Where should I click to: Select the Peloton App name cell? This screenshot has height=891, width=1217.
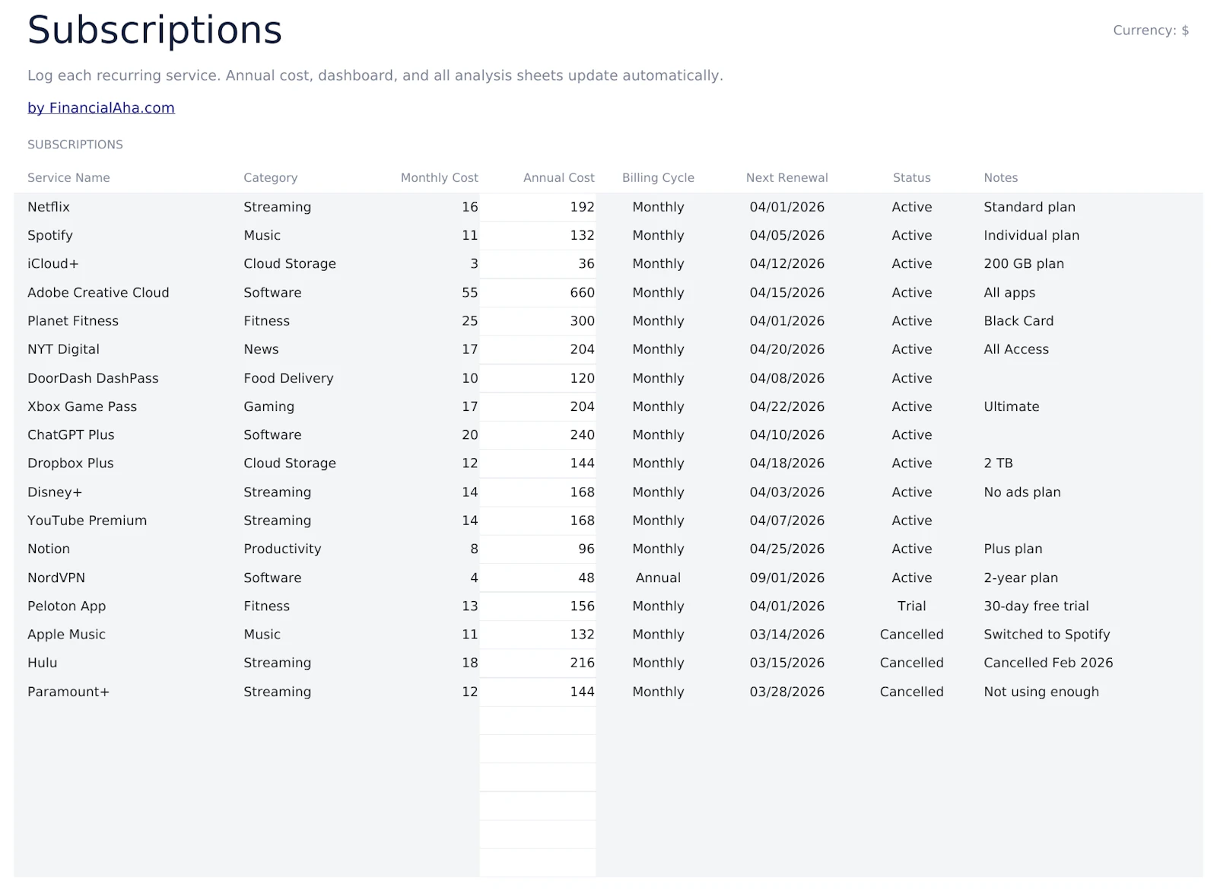(67, 606)
